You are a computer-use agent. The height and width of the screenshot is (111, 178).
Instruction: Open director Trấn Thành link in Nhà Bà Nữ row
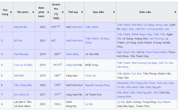point(92,27)
